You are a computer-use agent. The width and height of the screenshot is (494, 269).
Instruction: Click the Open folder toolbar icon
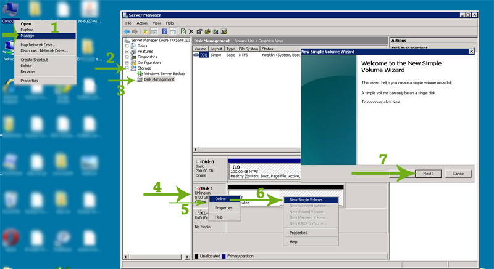pos(207,31)
